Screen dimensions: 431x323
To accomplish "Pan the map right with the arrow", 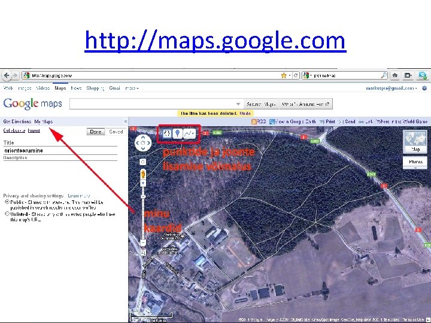I will 148,143.
